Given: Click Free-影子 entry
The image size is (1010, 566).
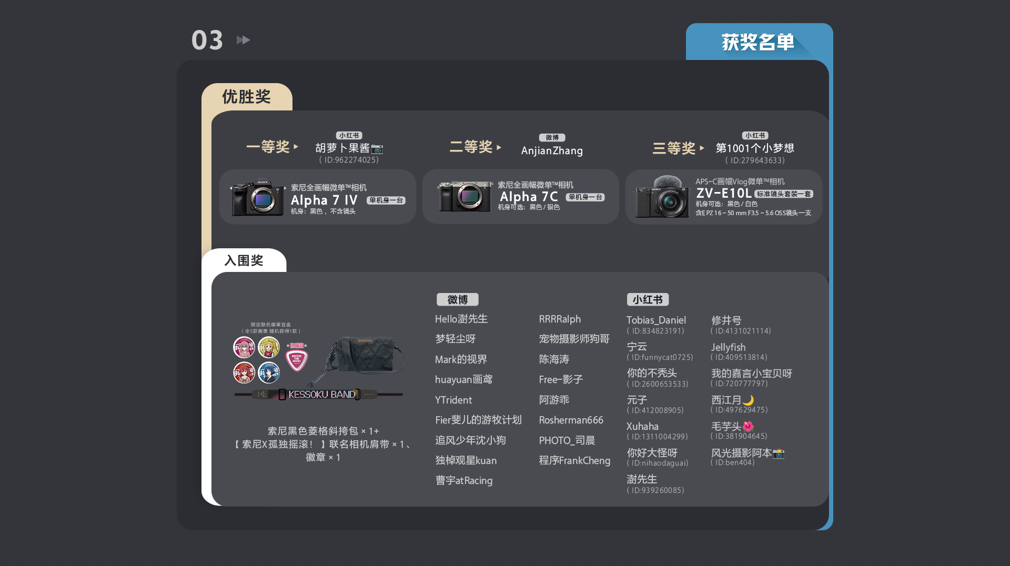Looking at the screenshot, I should coord(561,380).
